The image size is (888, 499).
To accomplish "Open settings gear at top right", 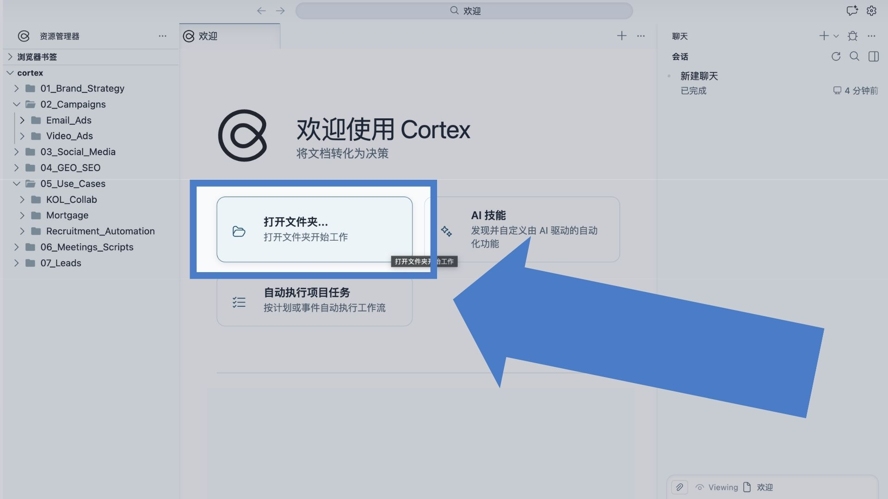I will [871, 11].
